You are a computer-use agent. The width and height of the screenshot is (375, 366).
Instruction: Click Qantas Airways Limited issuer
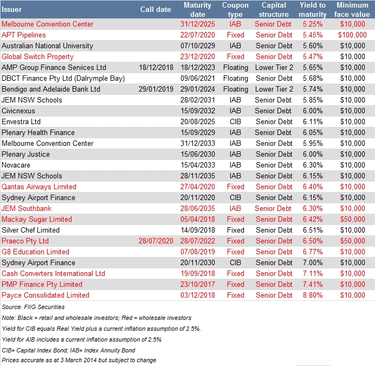pyautogui.click(x=39, y=187)
